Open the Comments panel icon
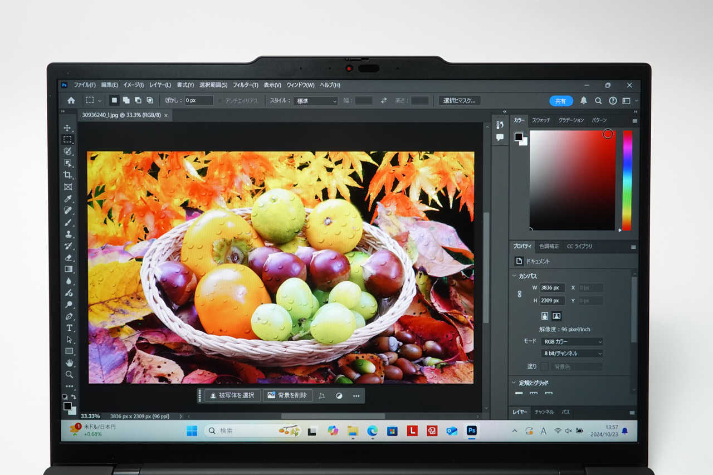713x475 pixels. [x=500, y=137]
